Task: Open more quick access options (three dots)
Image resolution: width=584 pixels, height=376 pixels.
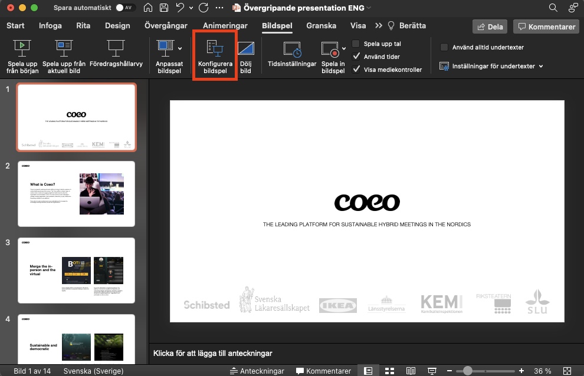Action: 220,8
